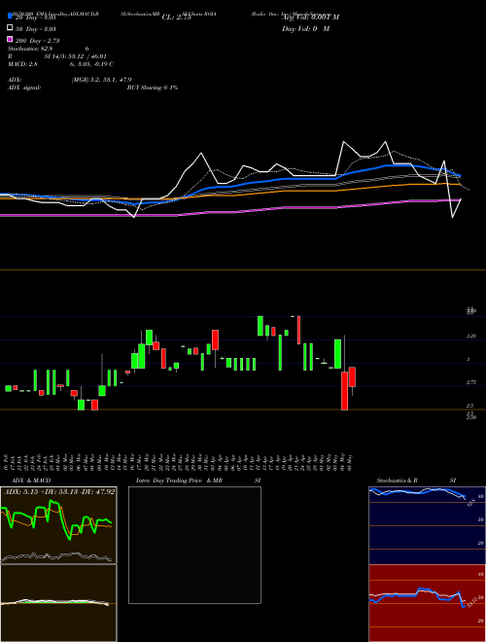
Task: Click the 'BUY Slowing @ 1%' signal text
Action: [x=153, y=88]
